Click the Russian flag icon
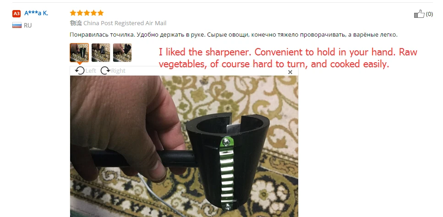The height and width of the screenshot is (217, 443). click(17, 25)
